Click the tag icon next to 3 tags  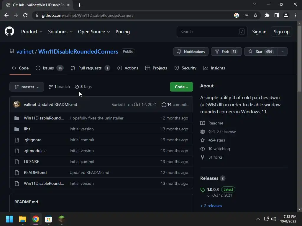[77, 87]
